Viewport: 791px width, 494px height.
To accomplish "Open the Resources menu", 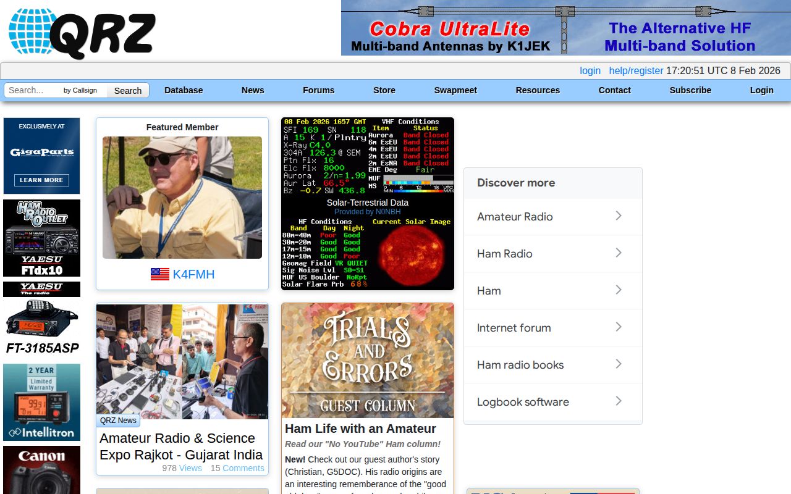I will click(x=538, y=90).
